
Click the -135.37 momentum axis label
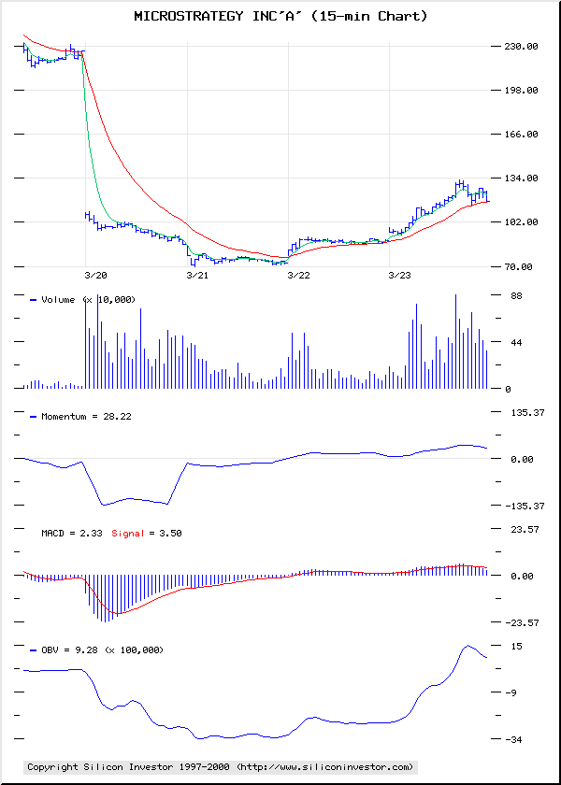[x=525, y=507]
